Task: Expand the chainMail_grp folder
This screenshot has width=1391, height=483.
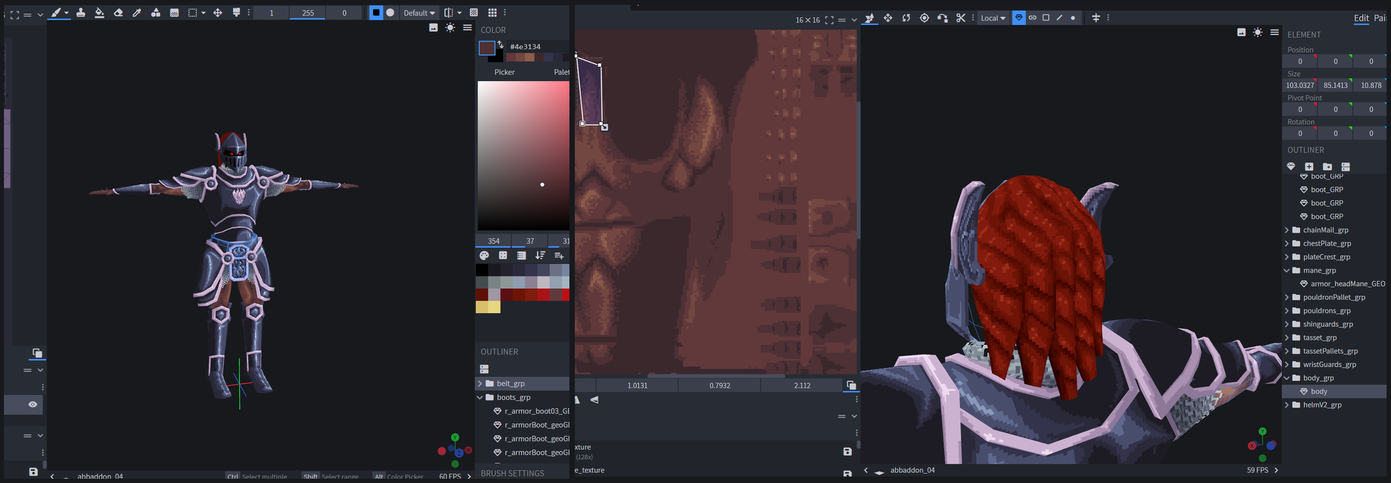Action: [1286, 230]
